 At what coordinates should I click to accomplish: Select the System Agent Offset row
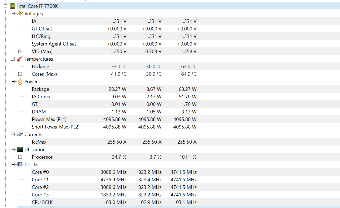click(54, 44)
